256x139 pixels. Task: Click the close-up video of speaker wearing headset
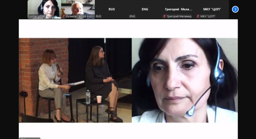(185, 80)
